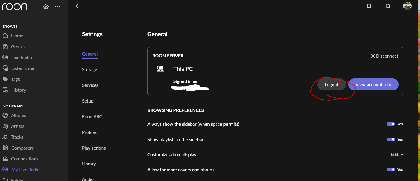
Task: Switch to the Roon ARC settings tab
Action: point(92,116)
